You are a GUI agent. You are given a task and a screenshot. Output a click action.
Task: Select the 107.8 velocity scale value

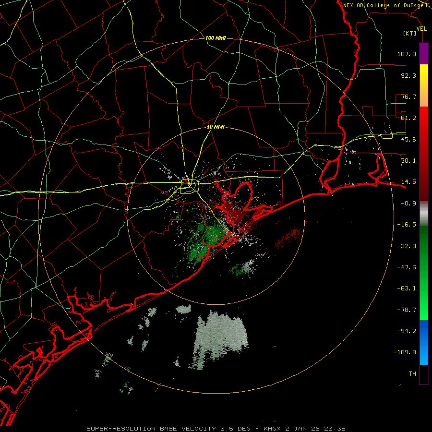(407, 54)
